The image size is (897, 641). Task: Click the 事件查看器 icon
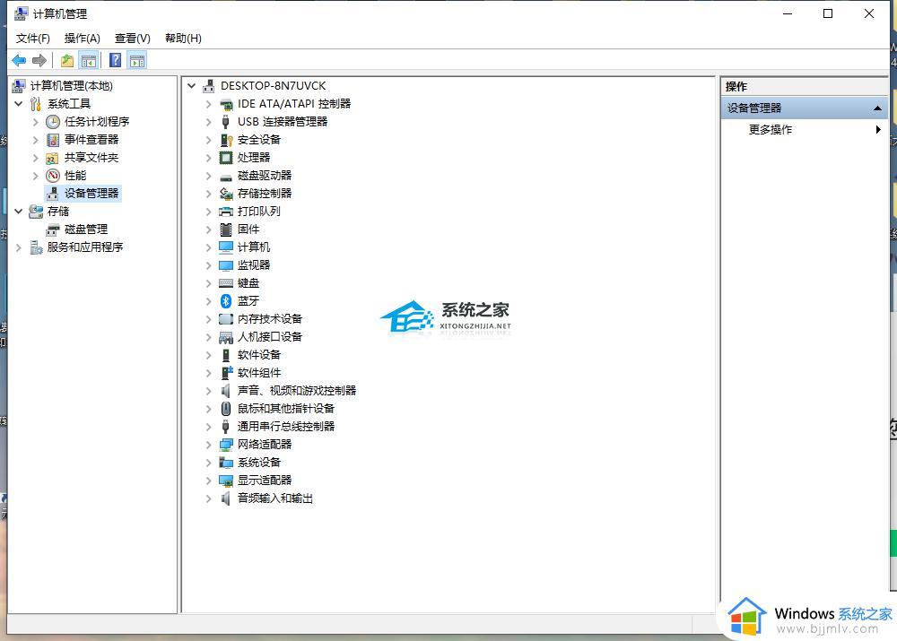[53, 140]
